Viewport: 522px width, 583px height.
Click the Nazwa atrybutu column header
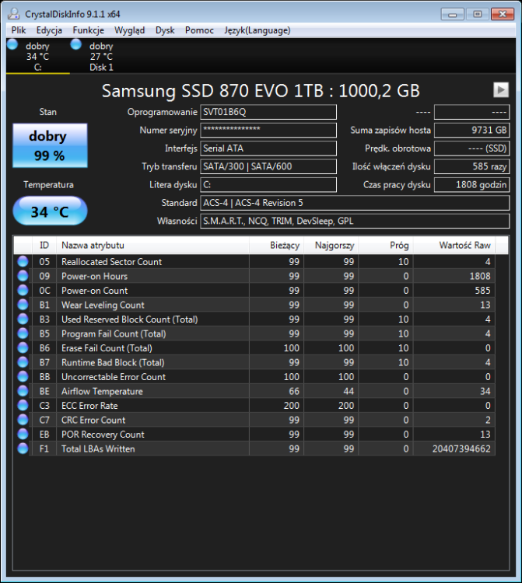[152, 246]
